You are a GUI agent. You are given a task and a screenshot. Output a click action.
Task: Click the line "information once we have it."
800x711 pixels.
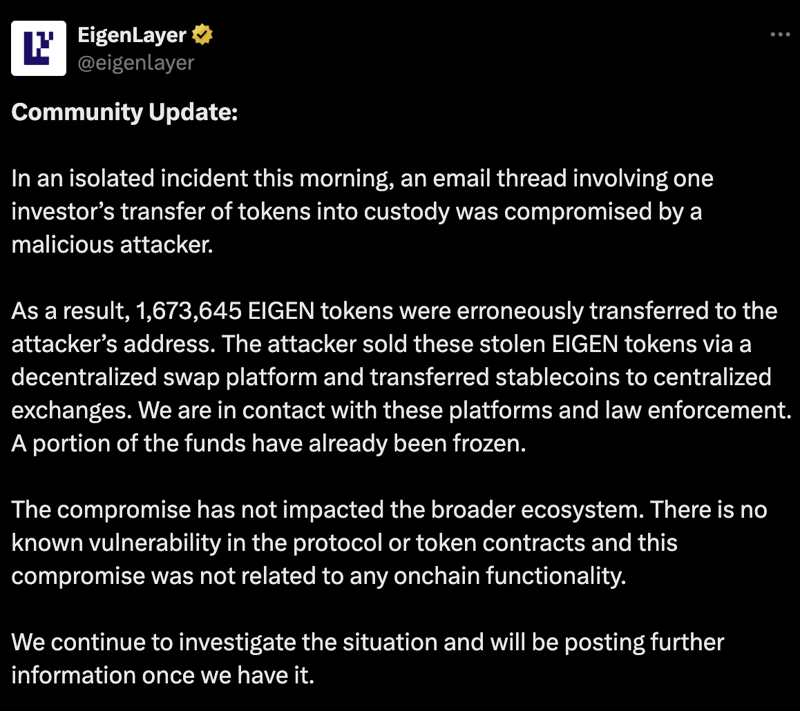pyautogui.click(x=163, y=675)
